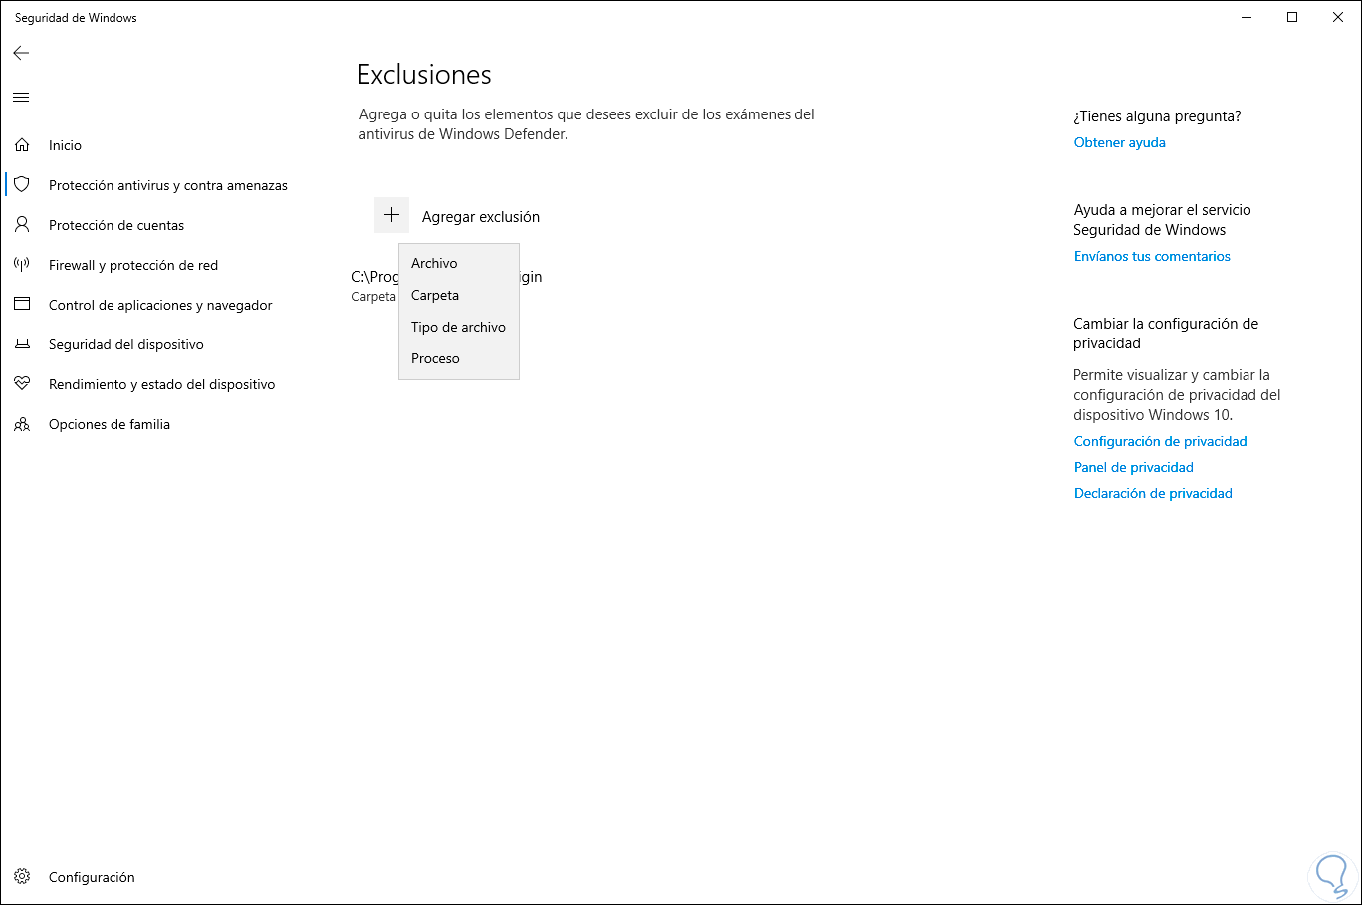Viewport: 1362px width, 905px height.
Task: Open Firewall y protección de red
Action: coord(133,265)
